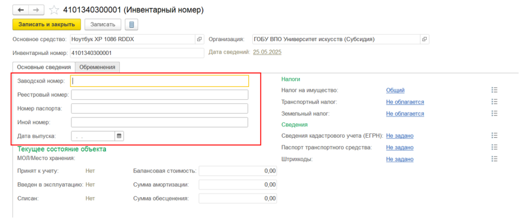Go back with the left arrow button

click(21, 10)
